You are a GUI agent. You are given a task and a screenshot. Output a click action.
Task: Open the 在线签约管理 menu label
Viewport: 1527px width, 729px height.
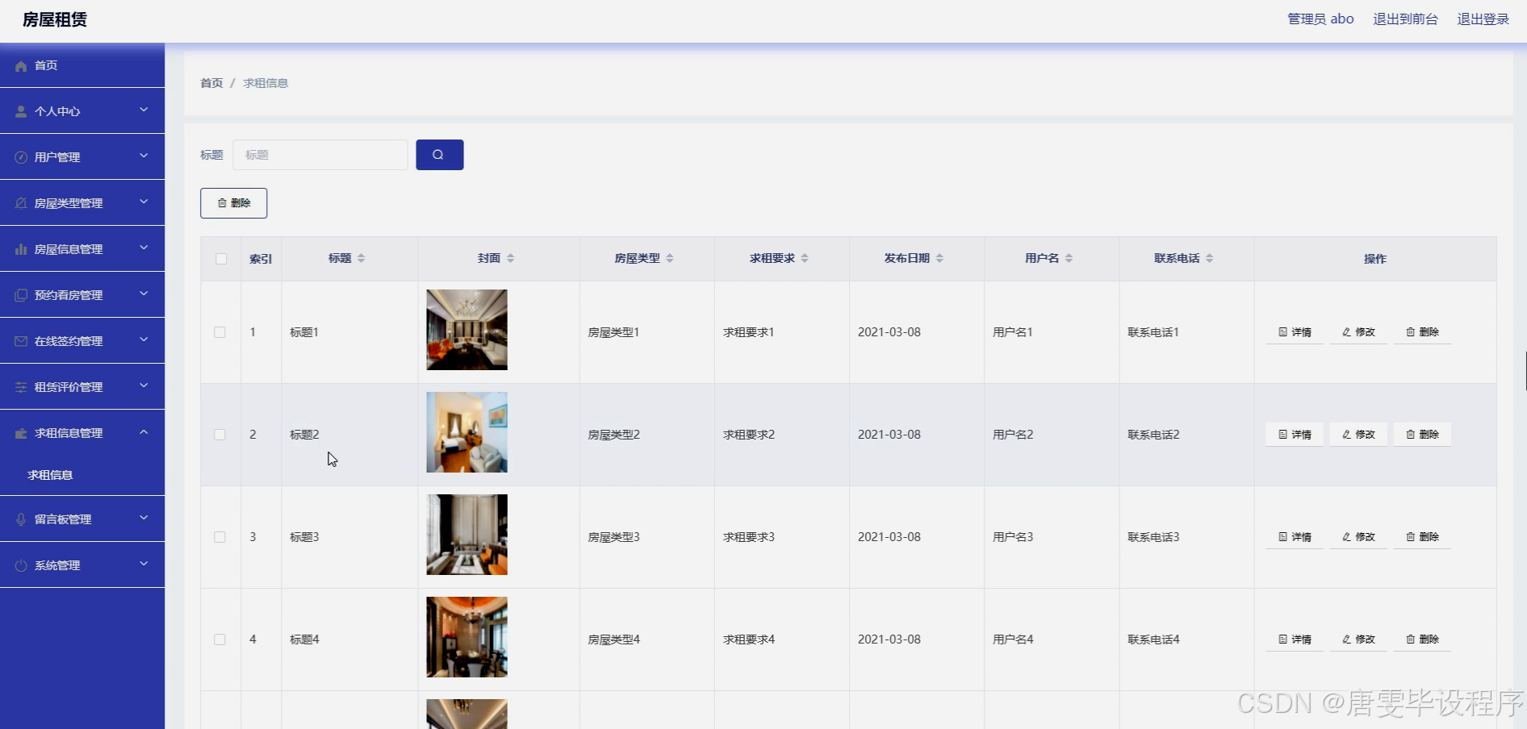pyautogui.click(x=69, y=341)
